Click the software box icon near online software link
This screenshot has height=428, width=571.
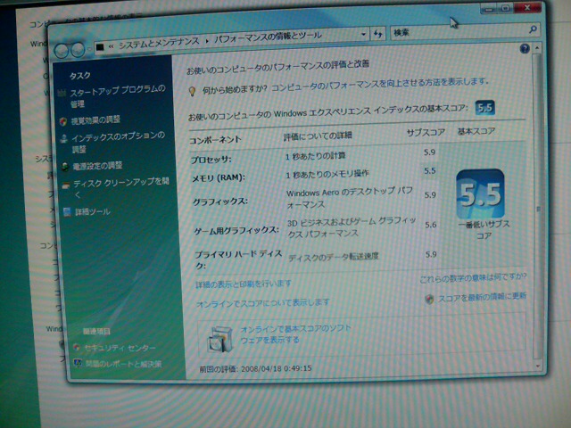(x=220, y=339)
